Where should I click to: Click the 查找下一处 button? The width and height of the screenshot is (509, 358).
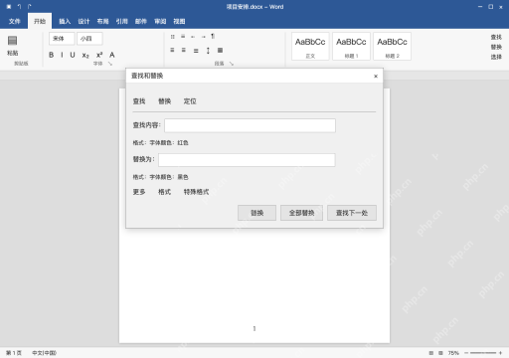pos(352,213)
